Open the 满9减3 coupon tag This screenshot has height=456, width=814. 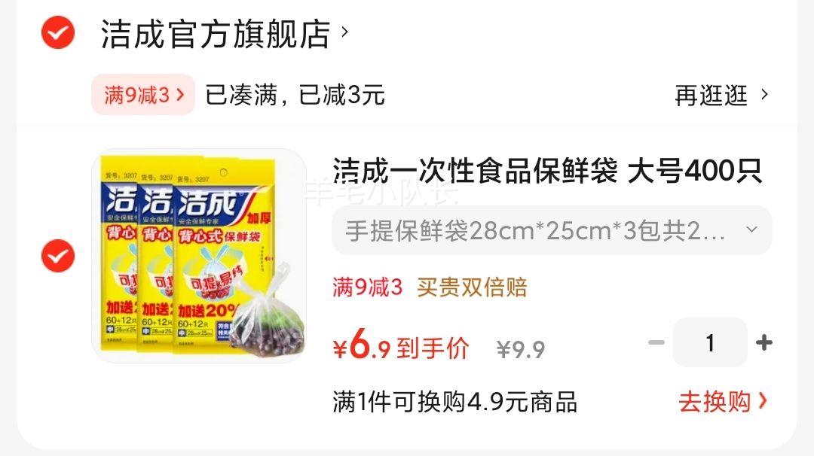click(143, 95)
